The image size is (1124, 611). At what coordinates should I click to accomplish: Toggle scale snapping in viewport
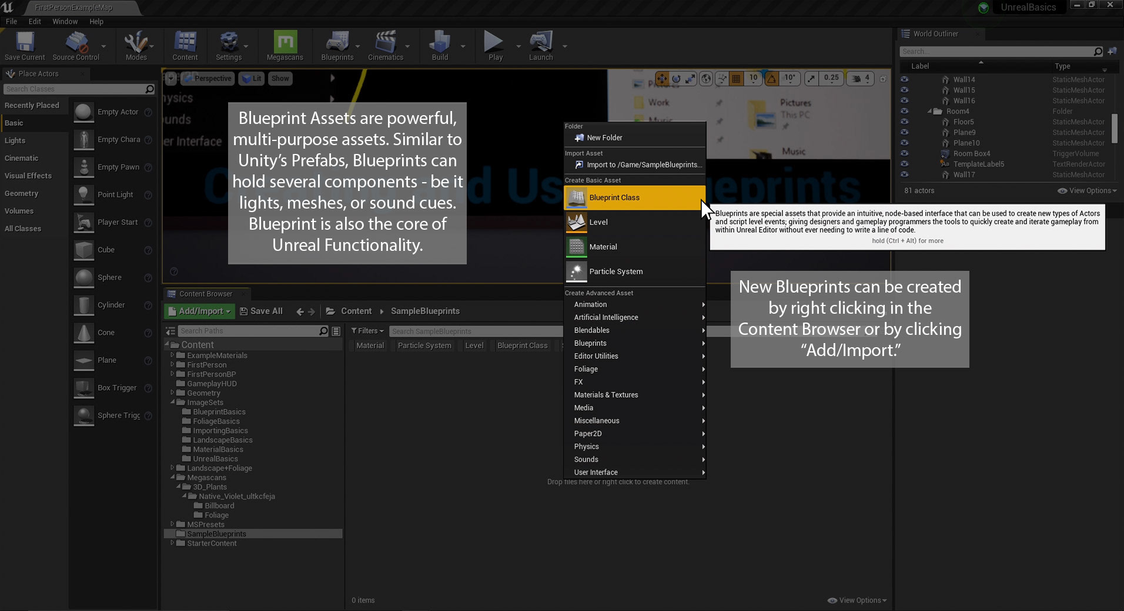pyautogui.click(x=811, y=78)
